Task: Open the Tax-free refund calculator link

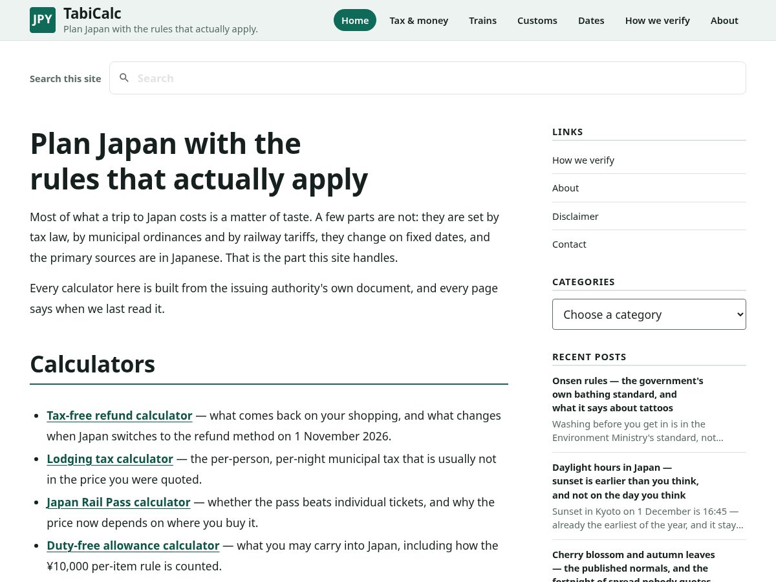Action: (x=120, y=415)
